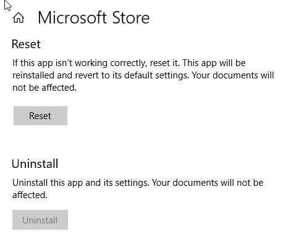Click the Uninstall section heading
304x242 pixels.
point(35,164)
